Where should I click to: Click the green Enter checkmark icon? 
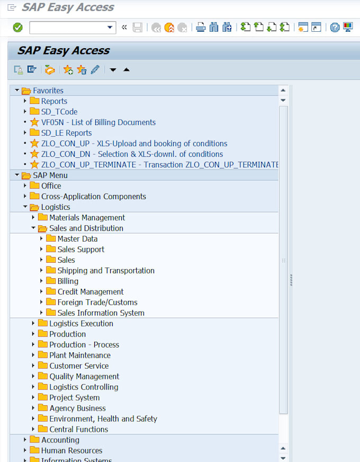tap(17, 28)
